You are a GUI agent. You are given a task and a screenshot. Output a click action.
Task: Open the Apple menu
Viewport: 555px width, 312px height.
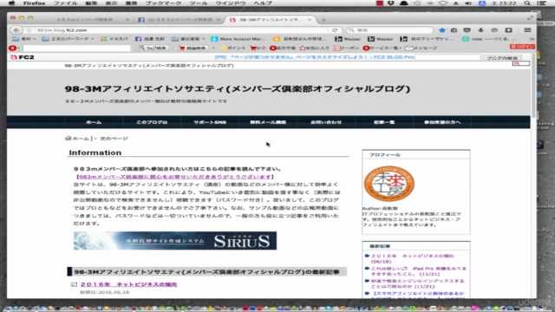[x=11, y=3]
